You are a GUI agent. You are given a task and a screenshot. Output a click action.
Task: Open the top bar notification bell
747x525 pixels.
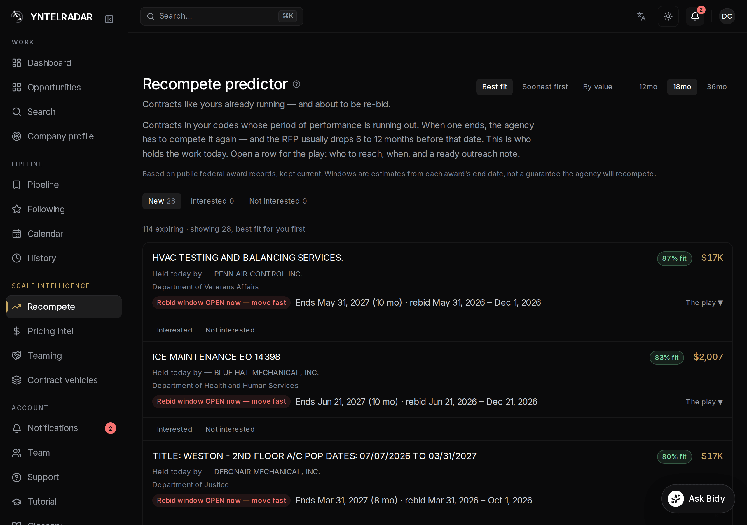695,16
